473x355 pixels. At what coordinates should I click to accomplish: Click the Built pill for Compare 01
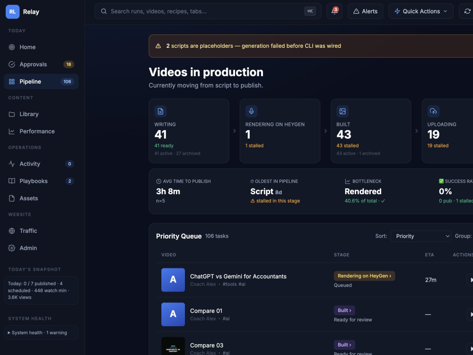tap(344, 311)
